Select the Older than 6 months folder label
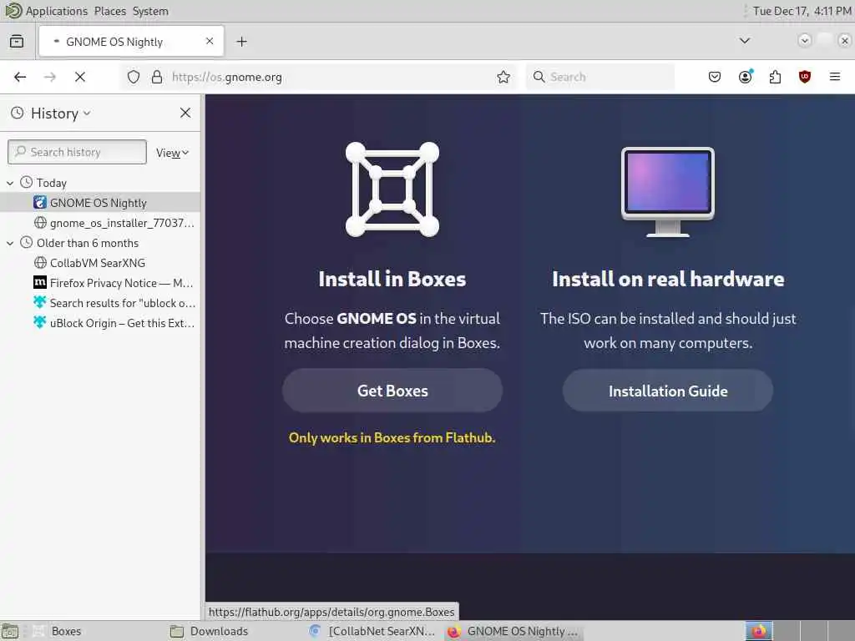855x641 pixels. 87,243
